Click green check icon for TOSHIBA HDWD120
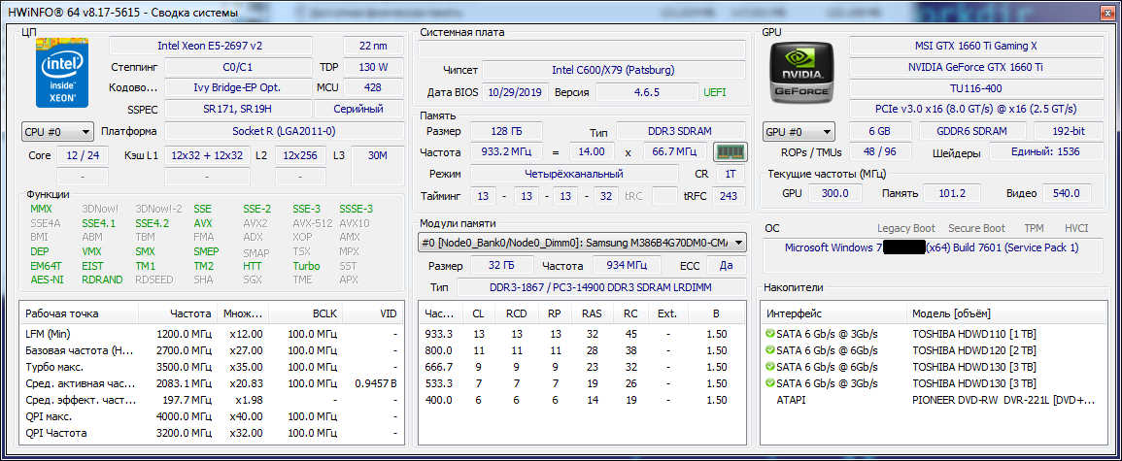Image resolution: width=1122 pixels, height=461 pixels. (x=770, y=350)
